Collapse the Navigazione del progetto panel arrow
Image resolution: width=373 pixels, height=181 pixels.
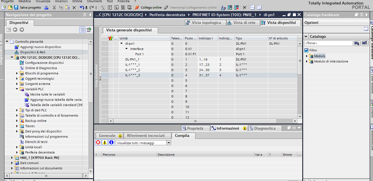click(90, 15)
